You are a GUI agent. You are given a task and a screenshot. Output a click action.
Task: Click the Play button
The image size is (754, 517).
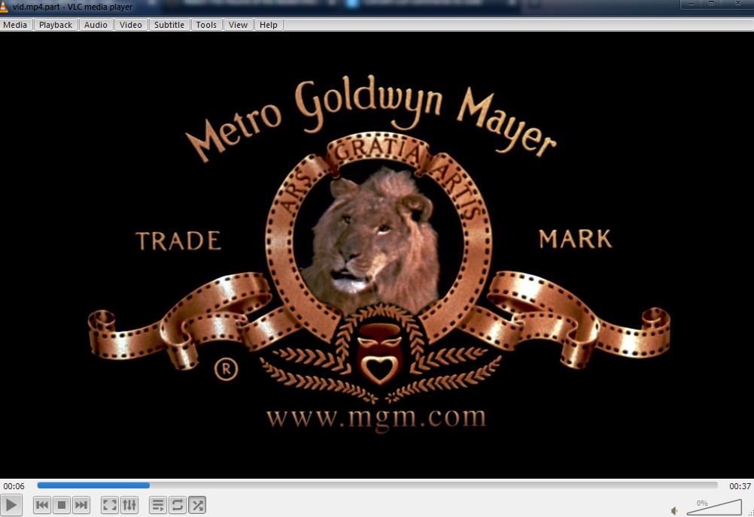(11, 505)
